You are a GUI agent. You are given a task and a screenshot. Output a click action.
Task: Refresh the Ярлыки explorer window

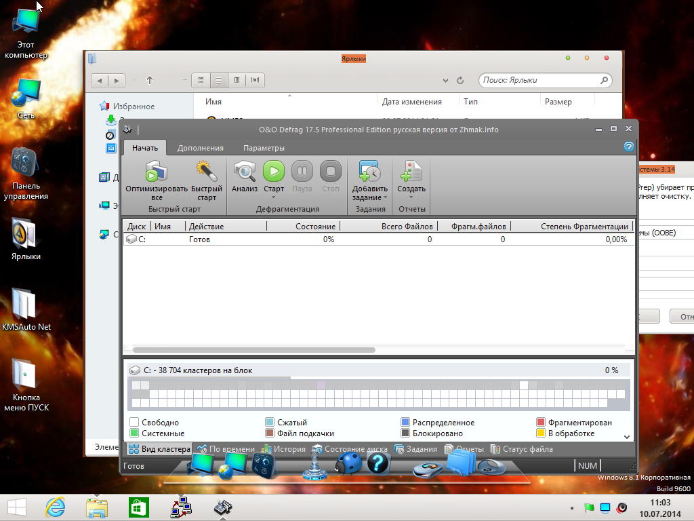[x=460, y=81]
